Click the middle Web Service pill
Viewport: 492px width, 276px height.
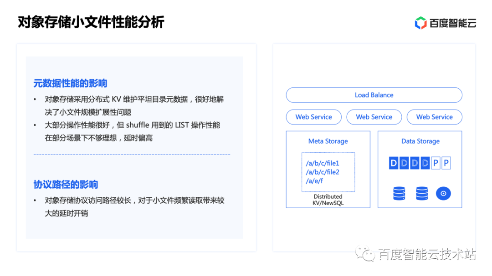[x=374, y=117]
